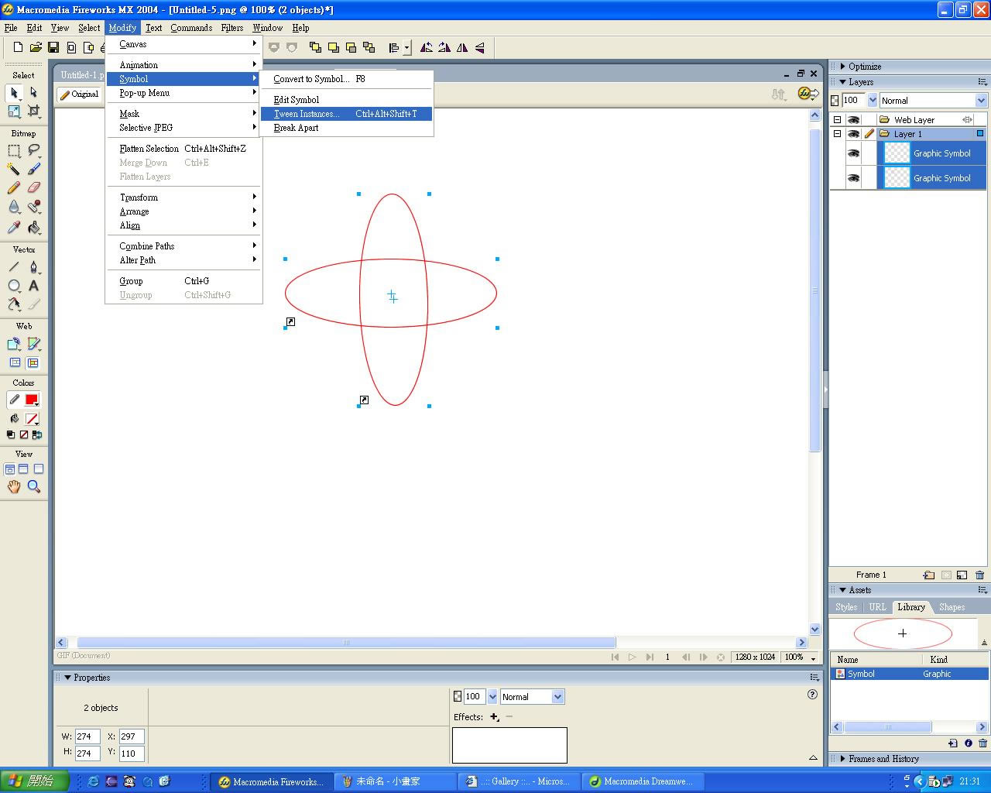Collapse the Layer 1 tree node
The width and height of the screenshot is (991, 793).
(837, 134)
